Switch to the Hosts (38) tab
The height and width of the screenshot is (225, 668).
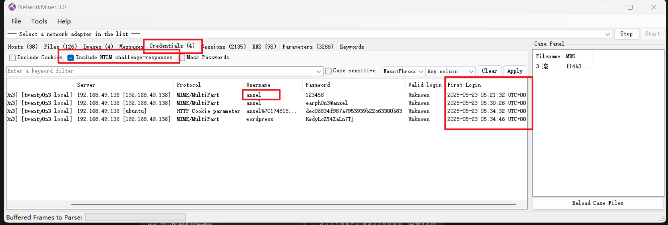tap(23, 47)
